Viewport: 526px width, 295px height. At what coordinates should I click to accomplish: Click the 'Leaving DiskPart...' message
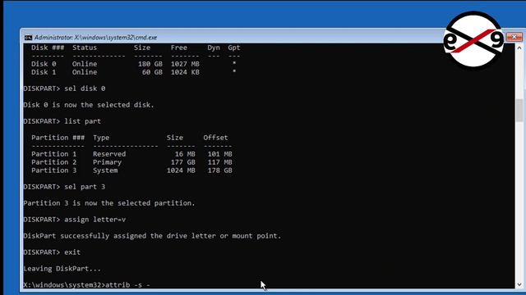[62, 269]
